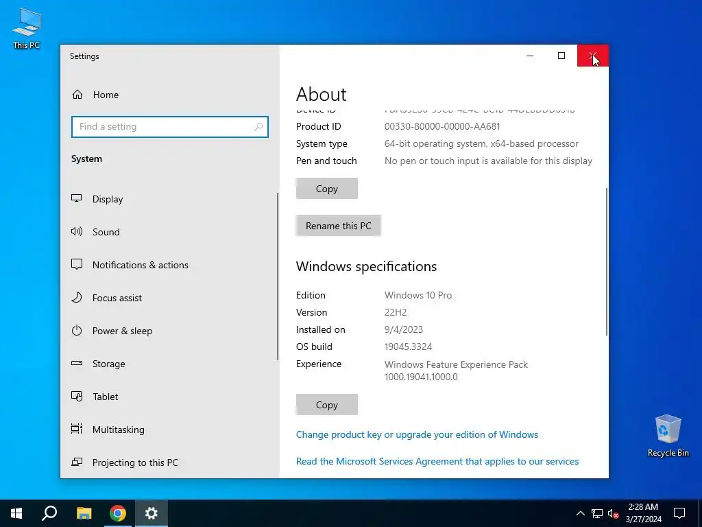Click version value 22H2

396,312
